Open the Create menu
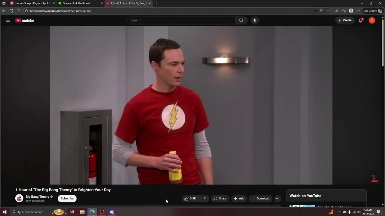Screen dimensions: 385x216 pyautogui.click(x=345, y=20)
